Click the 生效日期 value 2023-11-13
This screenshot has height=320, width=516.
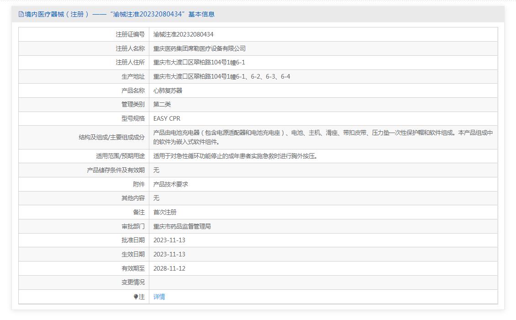169,254
